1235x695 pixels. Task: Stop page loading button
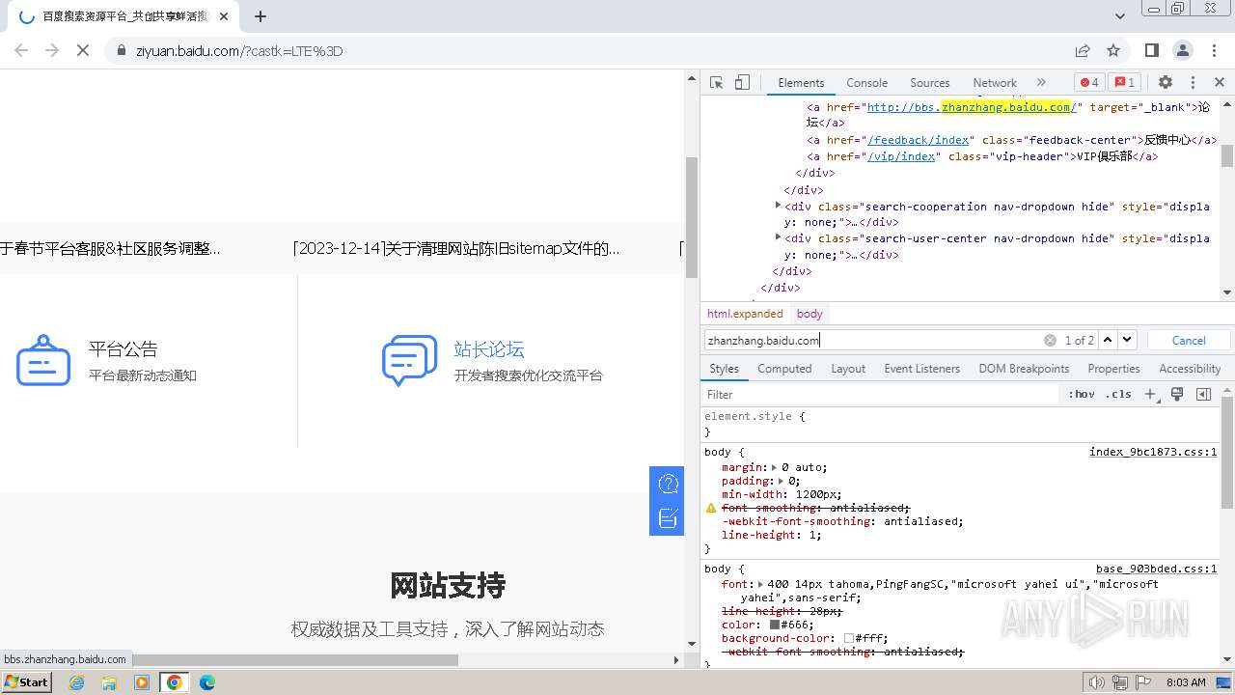(83, 50)
